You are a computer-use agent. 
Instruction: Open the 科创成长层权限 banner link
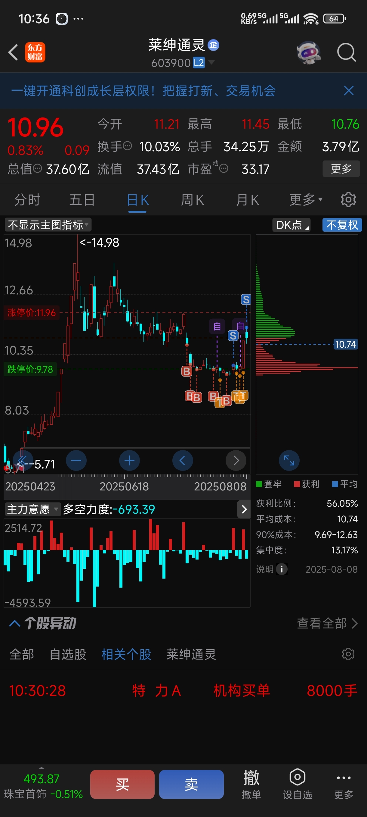pyautogui.click(x=143, y=91)
